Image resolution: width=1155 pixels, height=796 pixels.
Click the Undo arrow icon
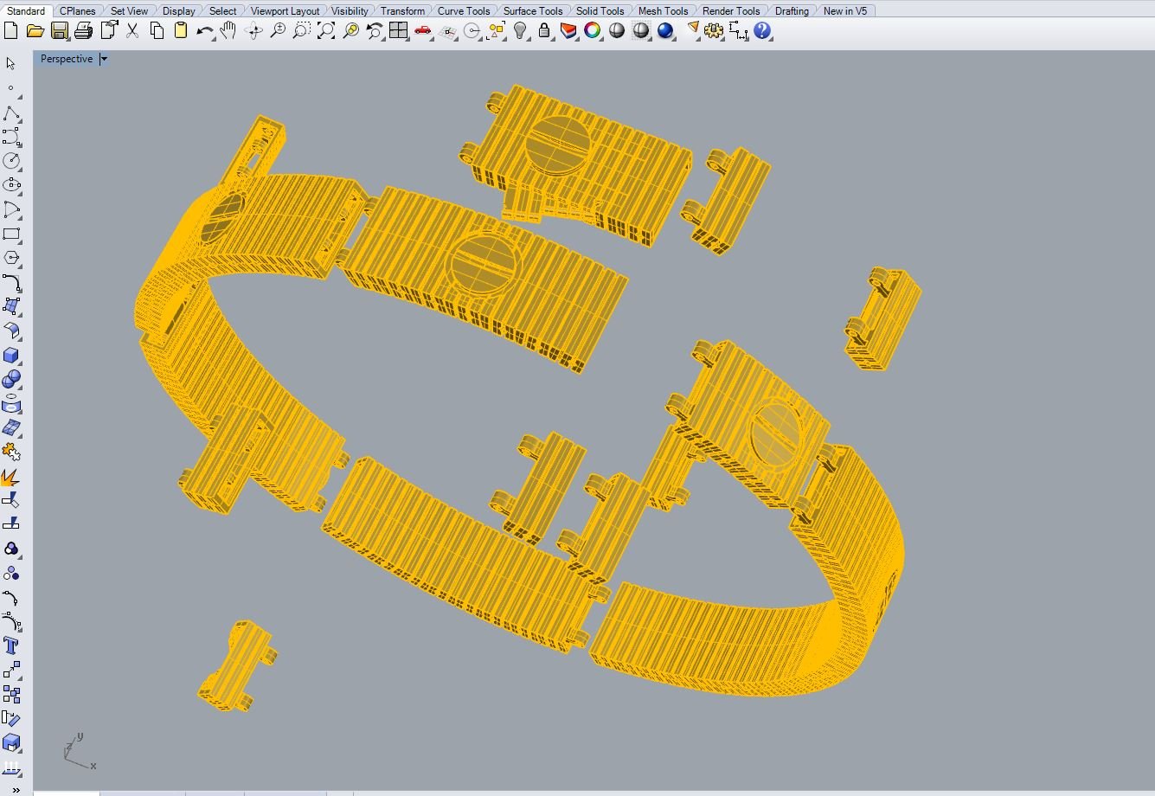coord(204,31)
